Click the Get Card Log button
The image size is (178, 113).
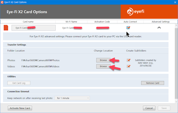(19, 83)
